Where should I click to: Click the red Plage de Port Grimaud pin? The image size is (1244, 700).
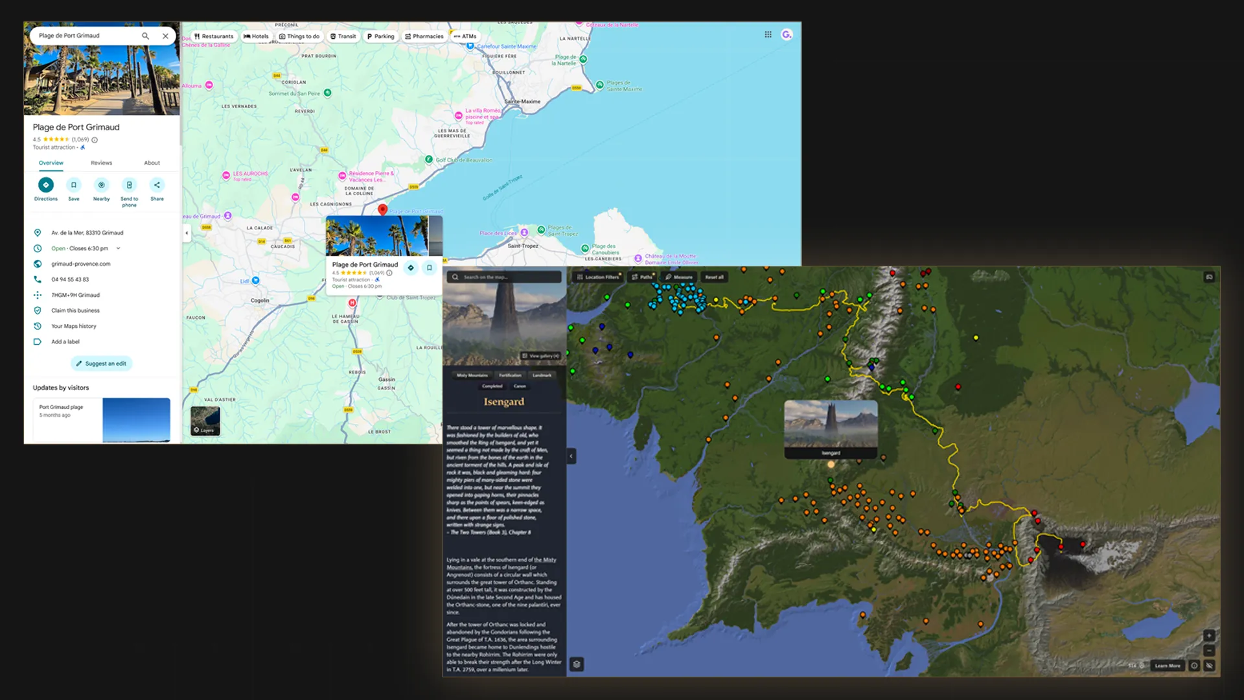pos(382,209)
